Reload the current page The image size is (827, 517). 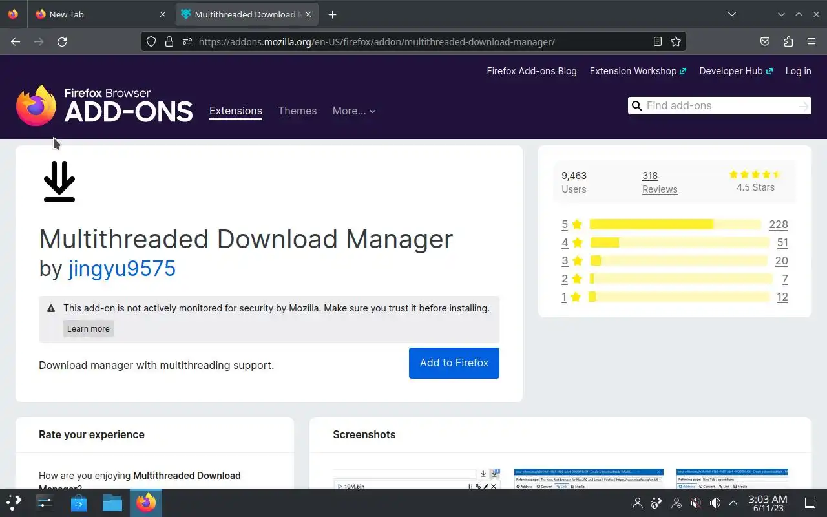point(62,42)
